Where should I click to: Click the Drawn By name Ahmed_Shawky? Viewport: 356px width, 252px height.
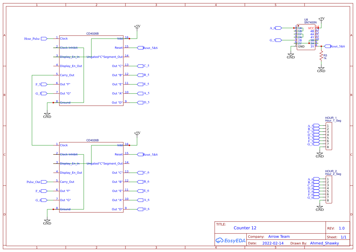(x=325, y=243)
